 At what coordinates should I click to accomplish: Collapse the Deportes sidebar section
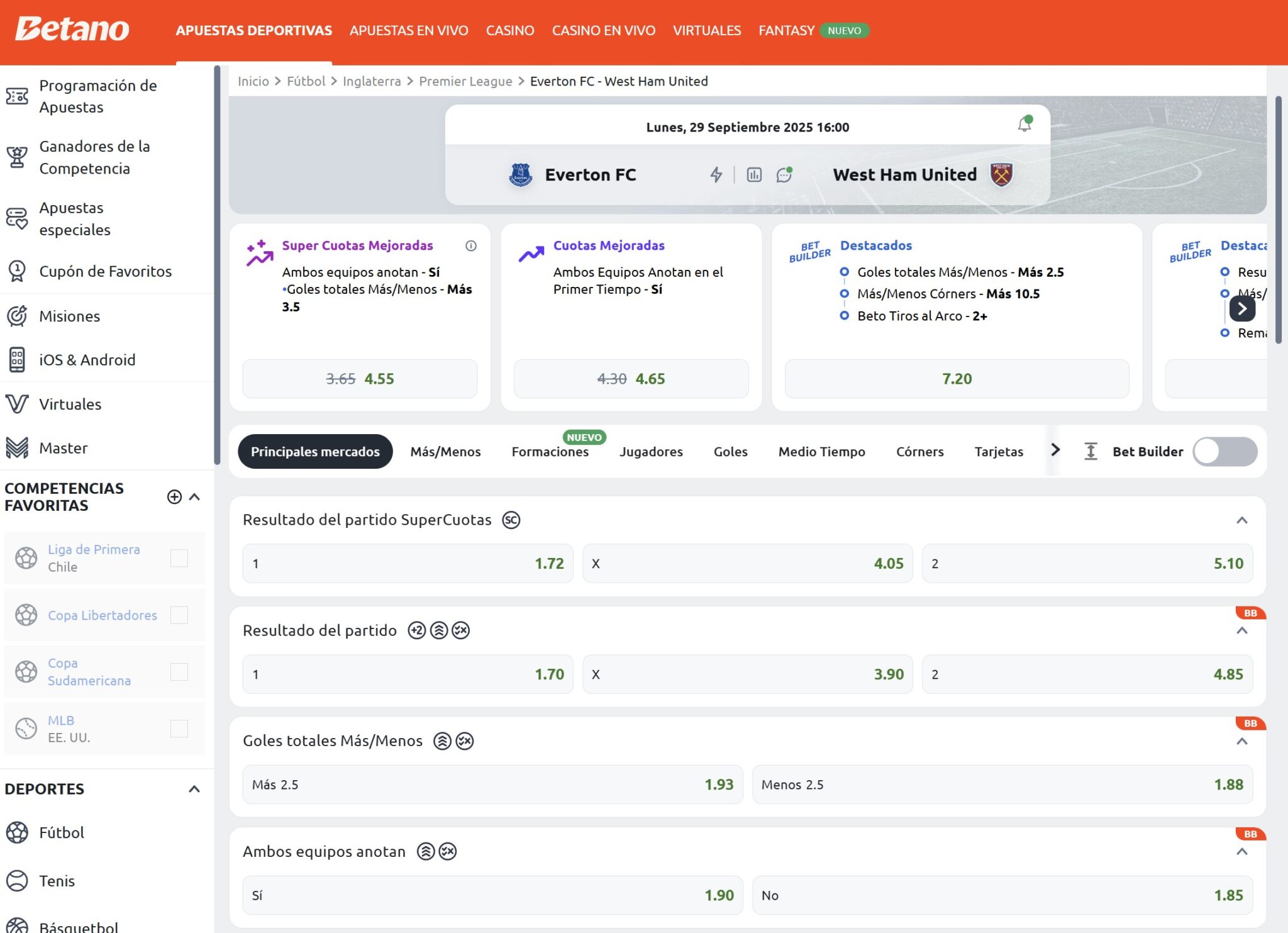pyautogui.click(x=194, y=789)
